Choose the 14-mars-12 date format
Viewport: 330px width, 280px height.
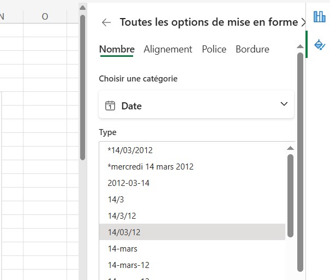click(192, 265)
